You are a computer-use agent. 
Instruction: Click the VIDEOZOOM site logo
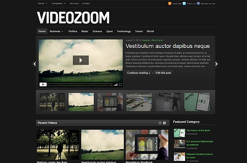73,18
